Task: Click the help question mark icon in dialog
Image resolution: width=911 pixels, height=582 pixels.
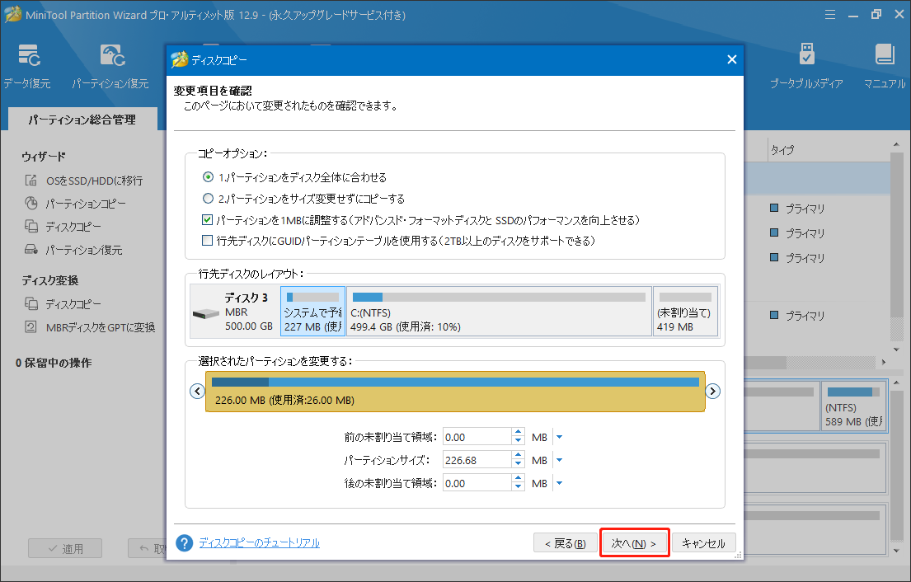Action: pos(184,543)
